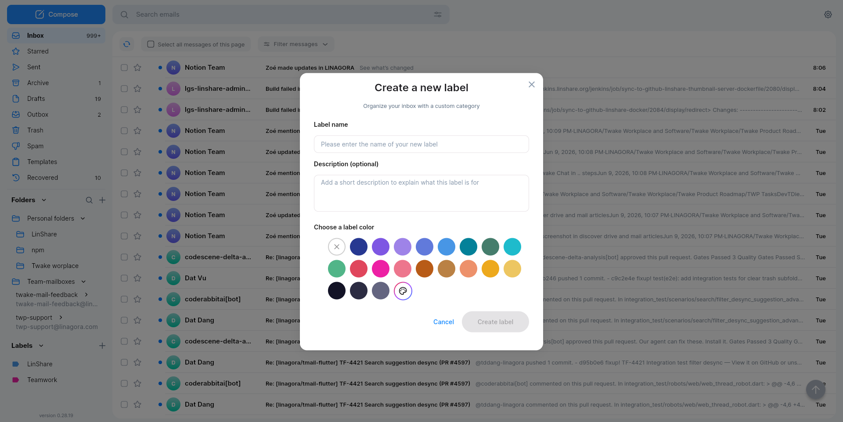Open search filter options icon
This screenshot has height=422, width=843.
[x=437, y=14]
